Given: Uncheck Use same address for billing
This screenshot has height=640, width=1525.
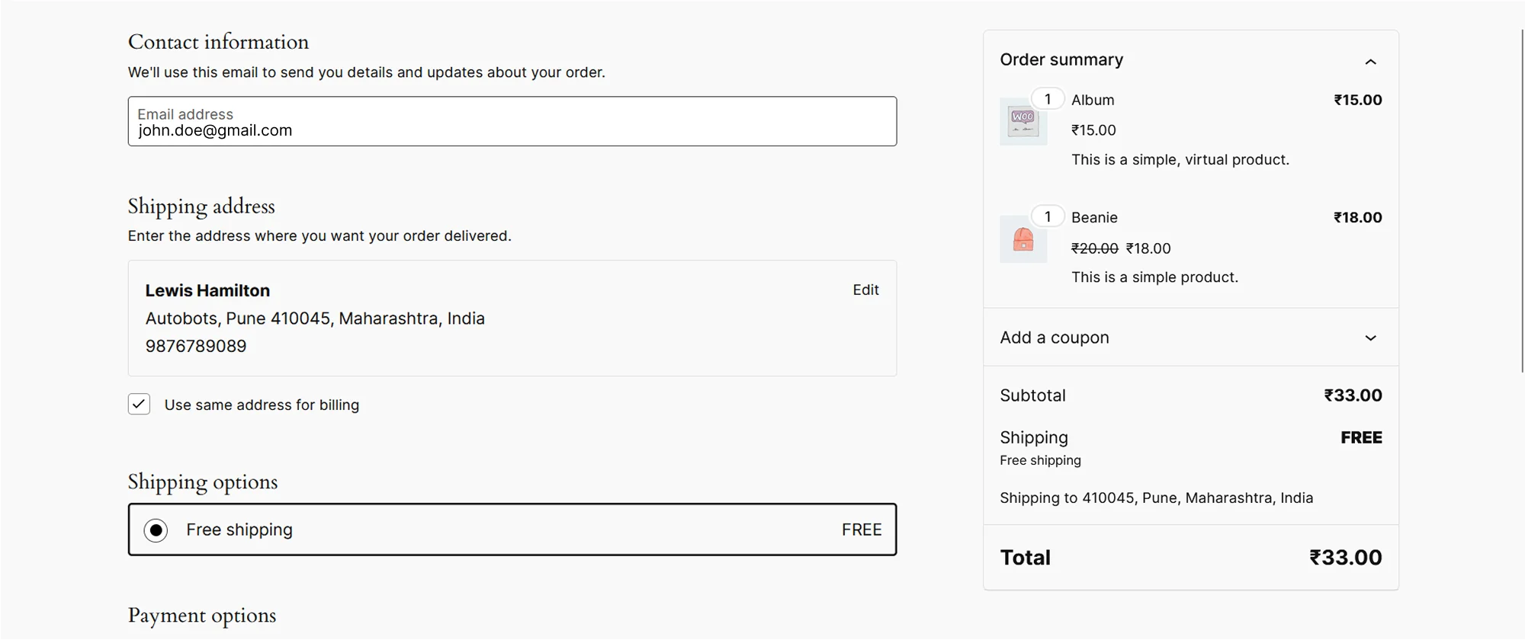Looking at the screenshot, I should coord(139,404).
